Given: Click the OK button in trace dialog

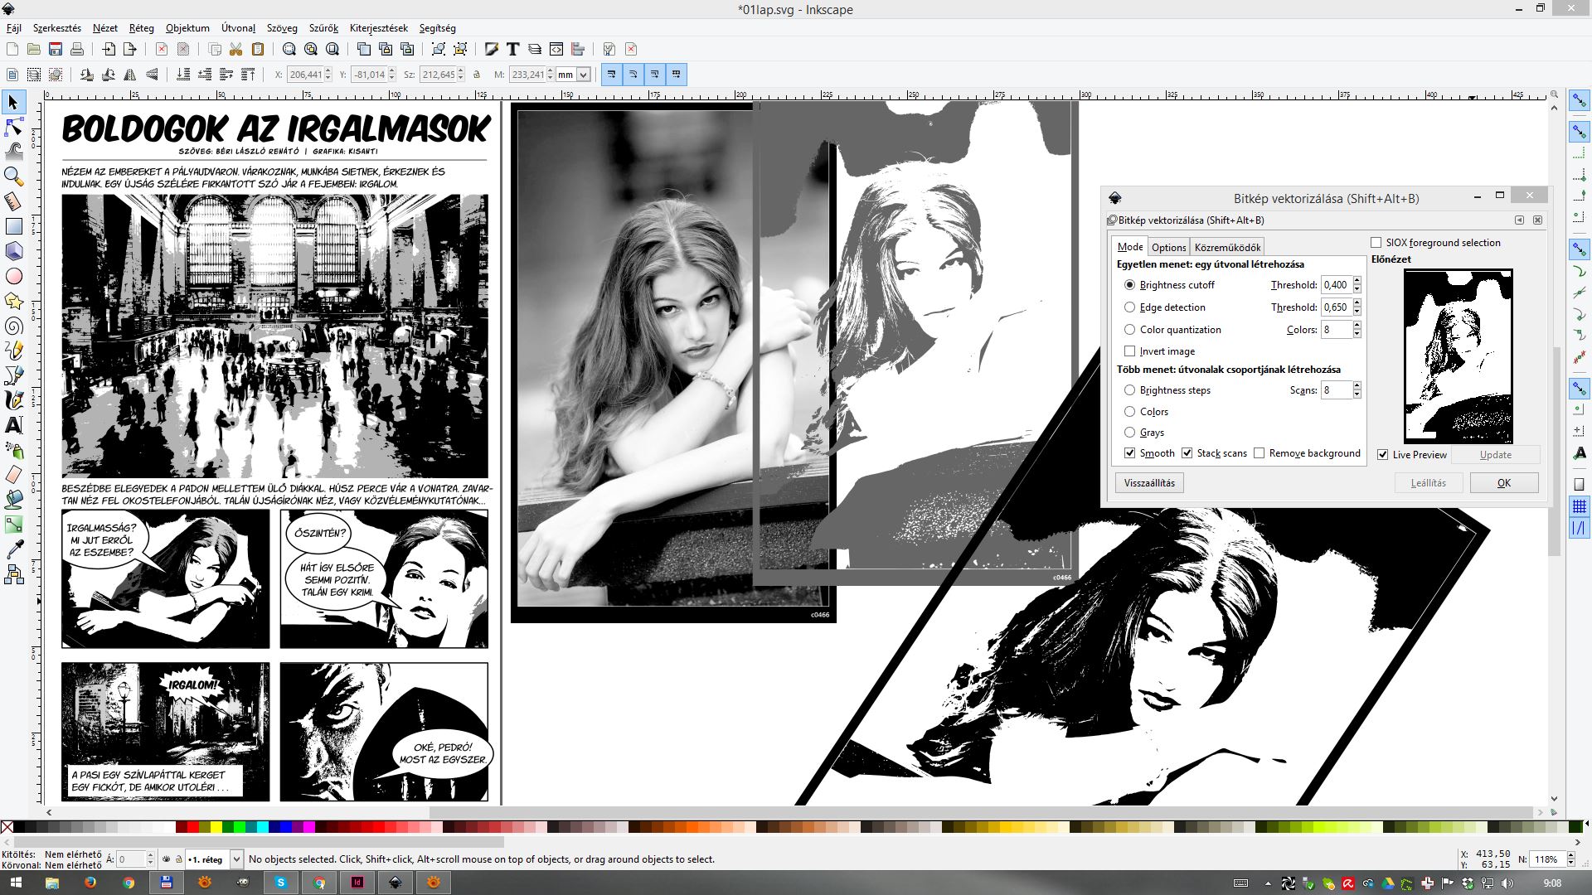Looking at the screenshot, I should [1504, 483].
